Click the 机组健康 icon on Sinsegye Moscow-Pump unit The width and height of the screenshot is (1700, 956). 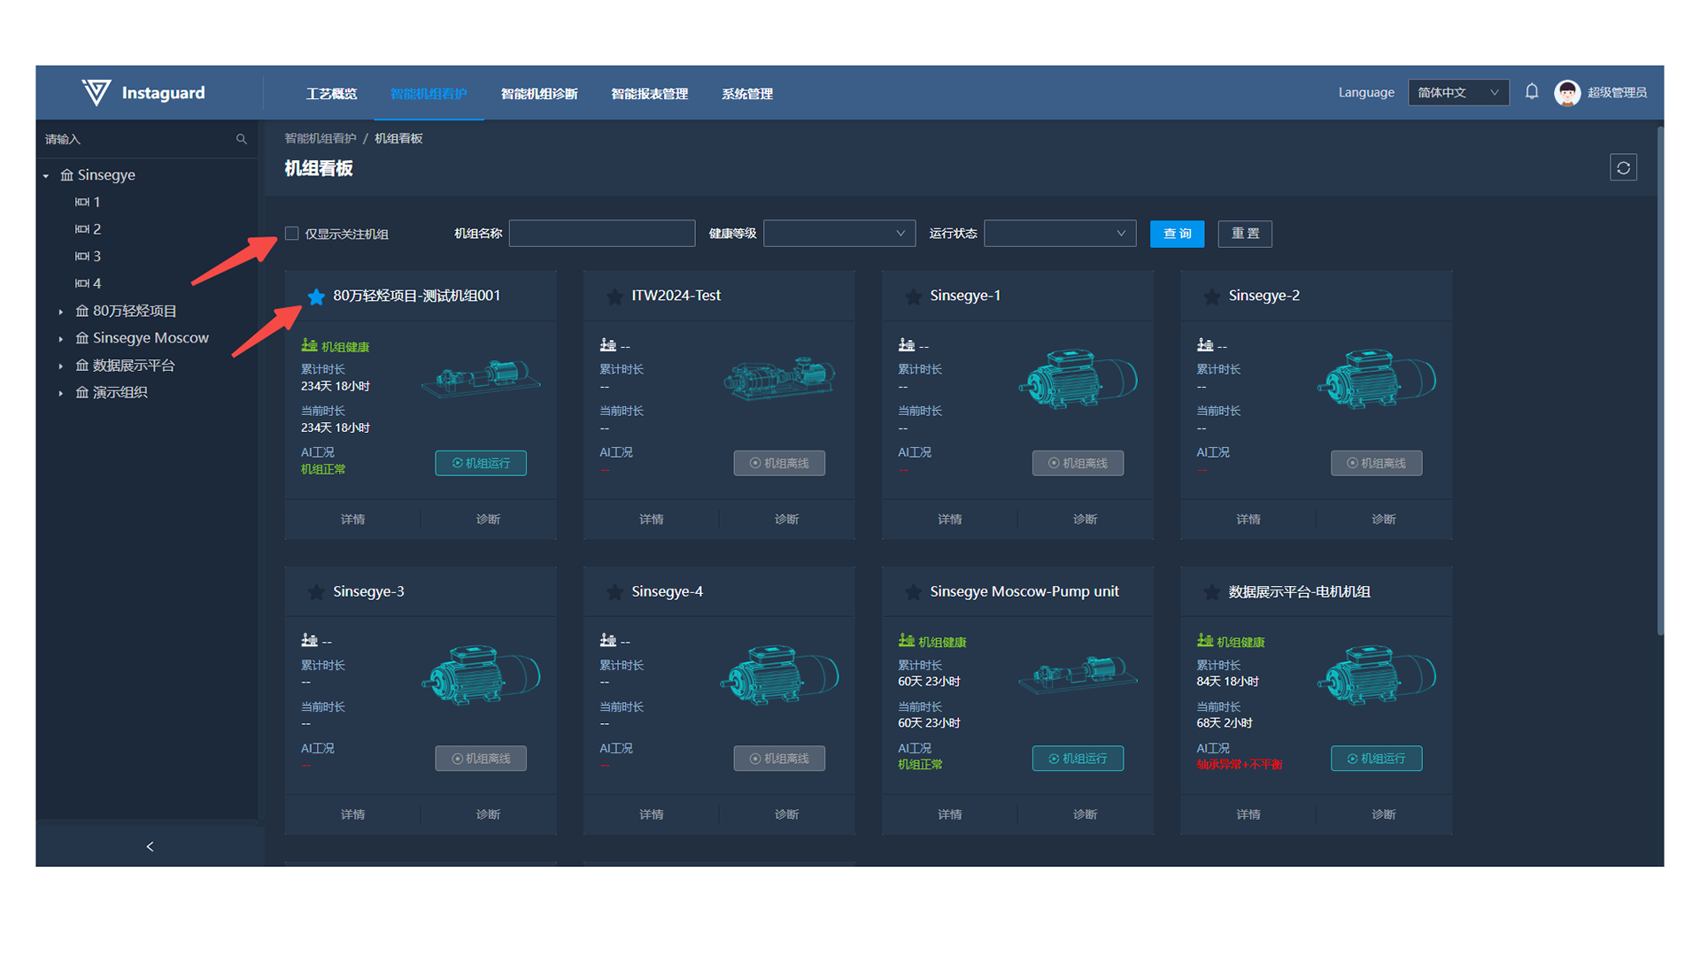[x=906, y=641]
